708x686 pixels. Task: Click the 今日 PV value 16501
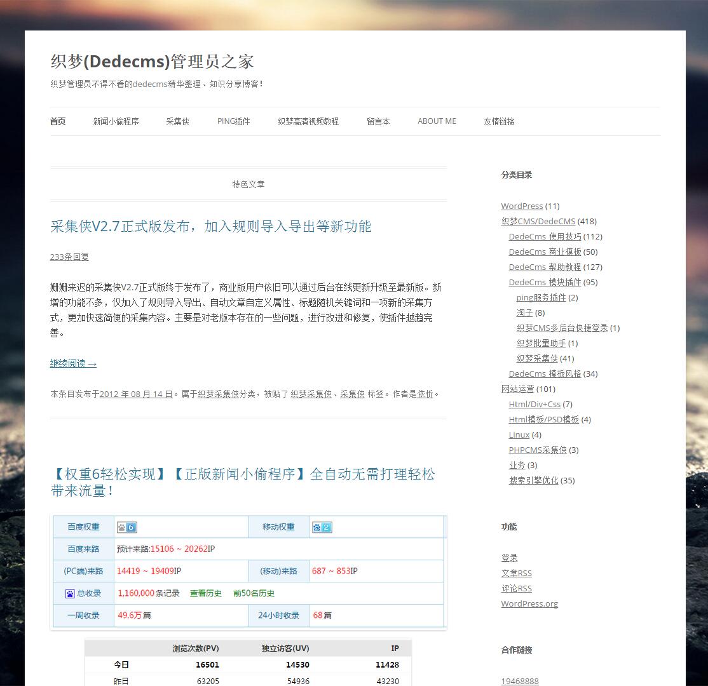coord(207,665)
